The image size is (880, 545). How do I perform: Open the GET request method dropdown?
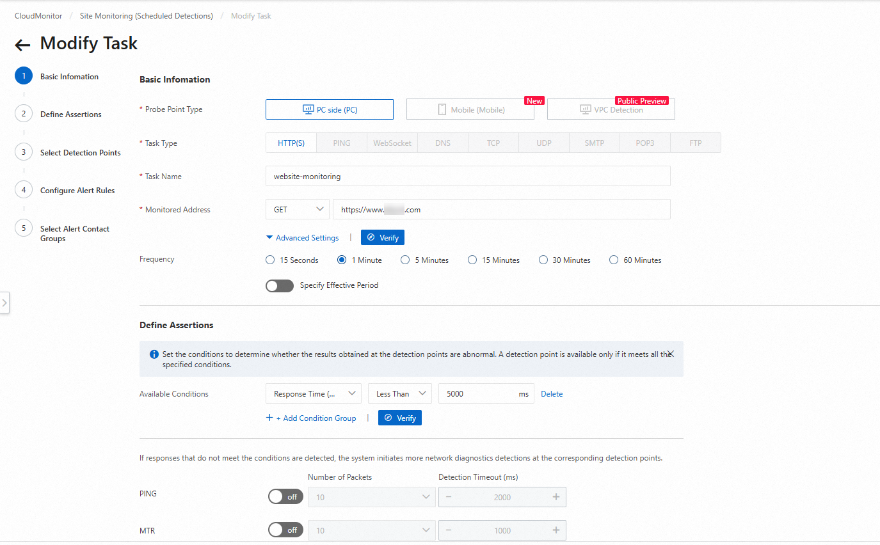point(297,209)
